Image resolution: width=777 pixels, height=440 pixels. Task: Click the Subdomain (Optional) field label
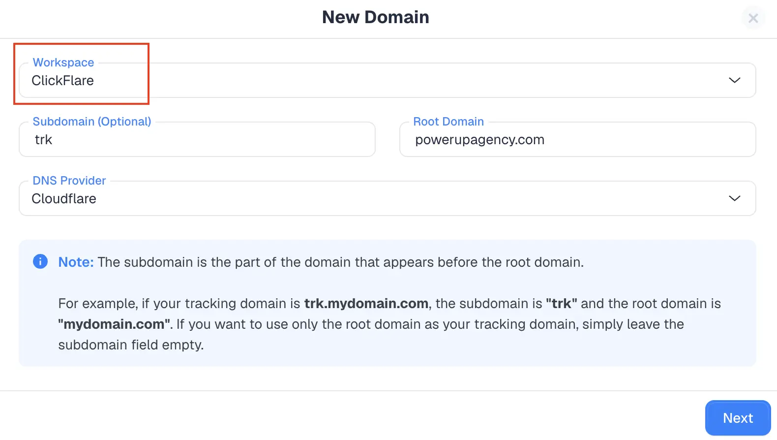[92, 122]
